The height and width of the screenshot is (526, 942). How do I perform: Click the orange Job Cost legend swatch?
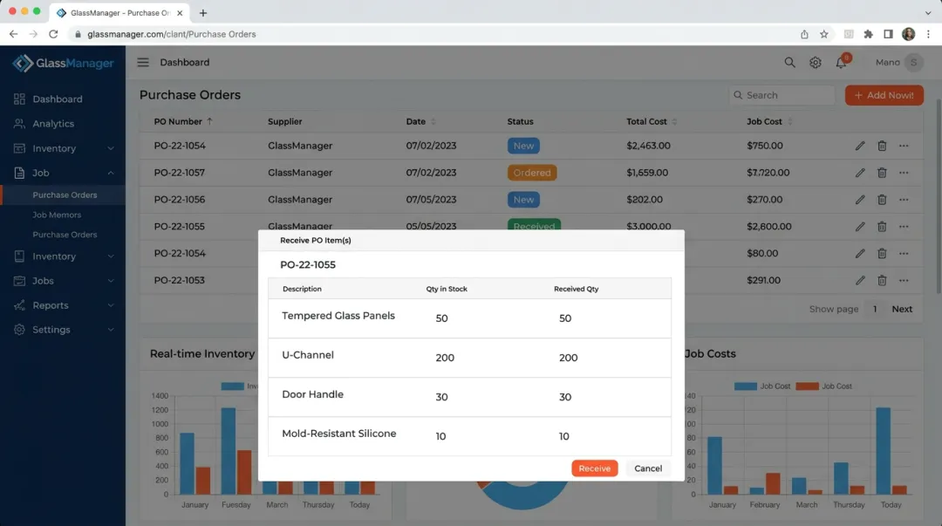[x=807, y=386]
